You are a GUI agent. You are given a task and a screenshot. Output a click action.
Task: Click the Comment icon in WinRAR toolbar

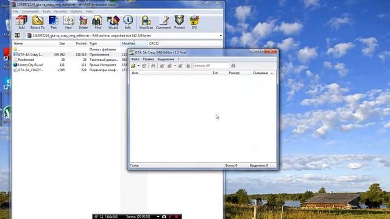point(163,23)
